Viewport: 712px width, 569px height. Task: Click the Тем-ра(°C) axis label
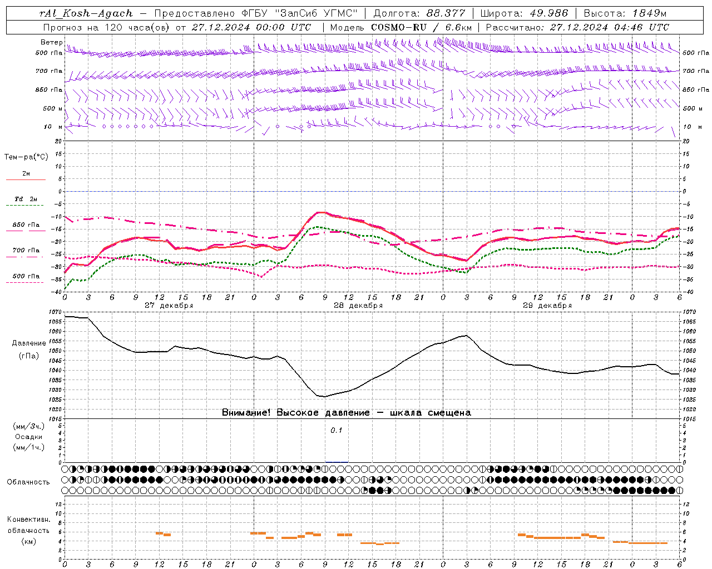point(26,157)
